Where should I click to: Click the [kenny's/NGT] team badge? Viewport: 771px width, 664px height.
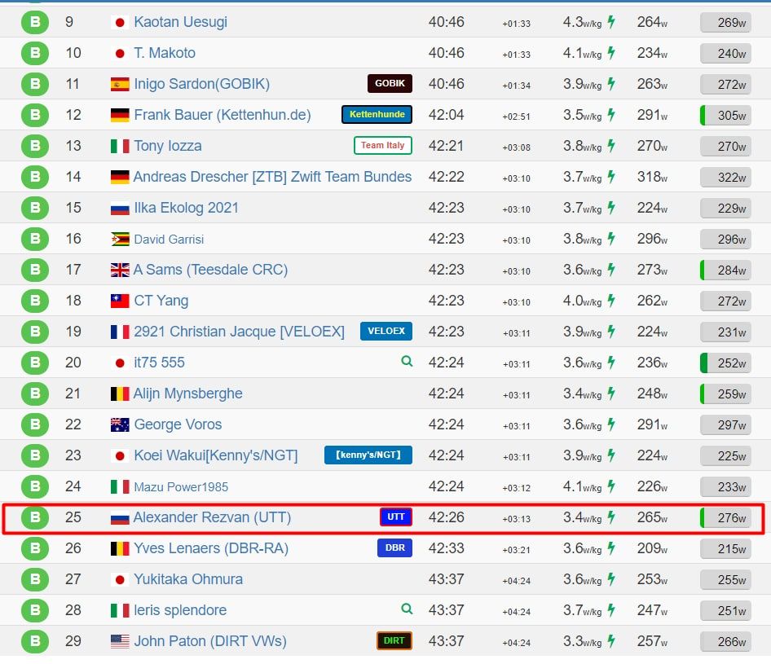coord(368,455)
